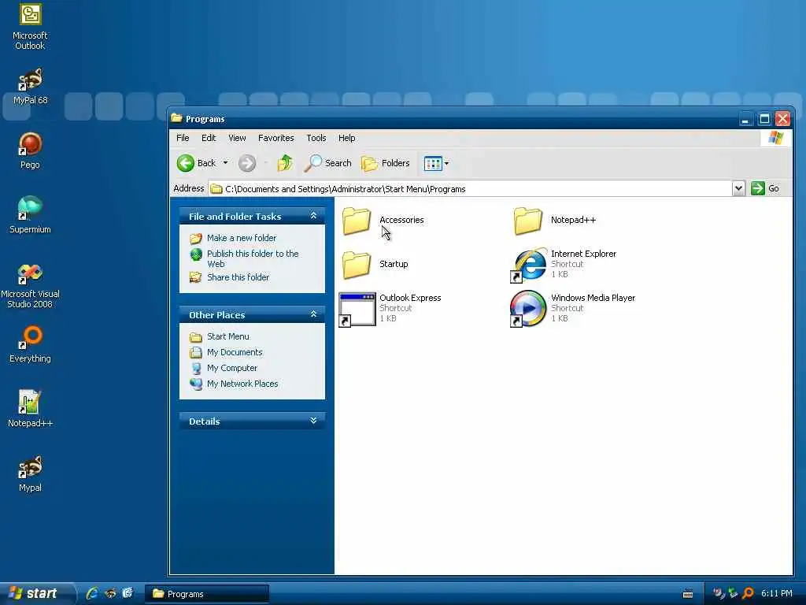Screen dimensions: 806x605
Task: Click the green Go button
Action: click(x=765, y=189)
